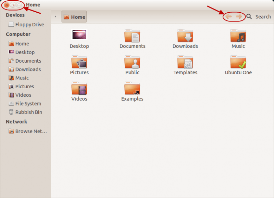Open Browse Network in the sidebar

tap(28, 131)
